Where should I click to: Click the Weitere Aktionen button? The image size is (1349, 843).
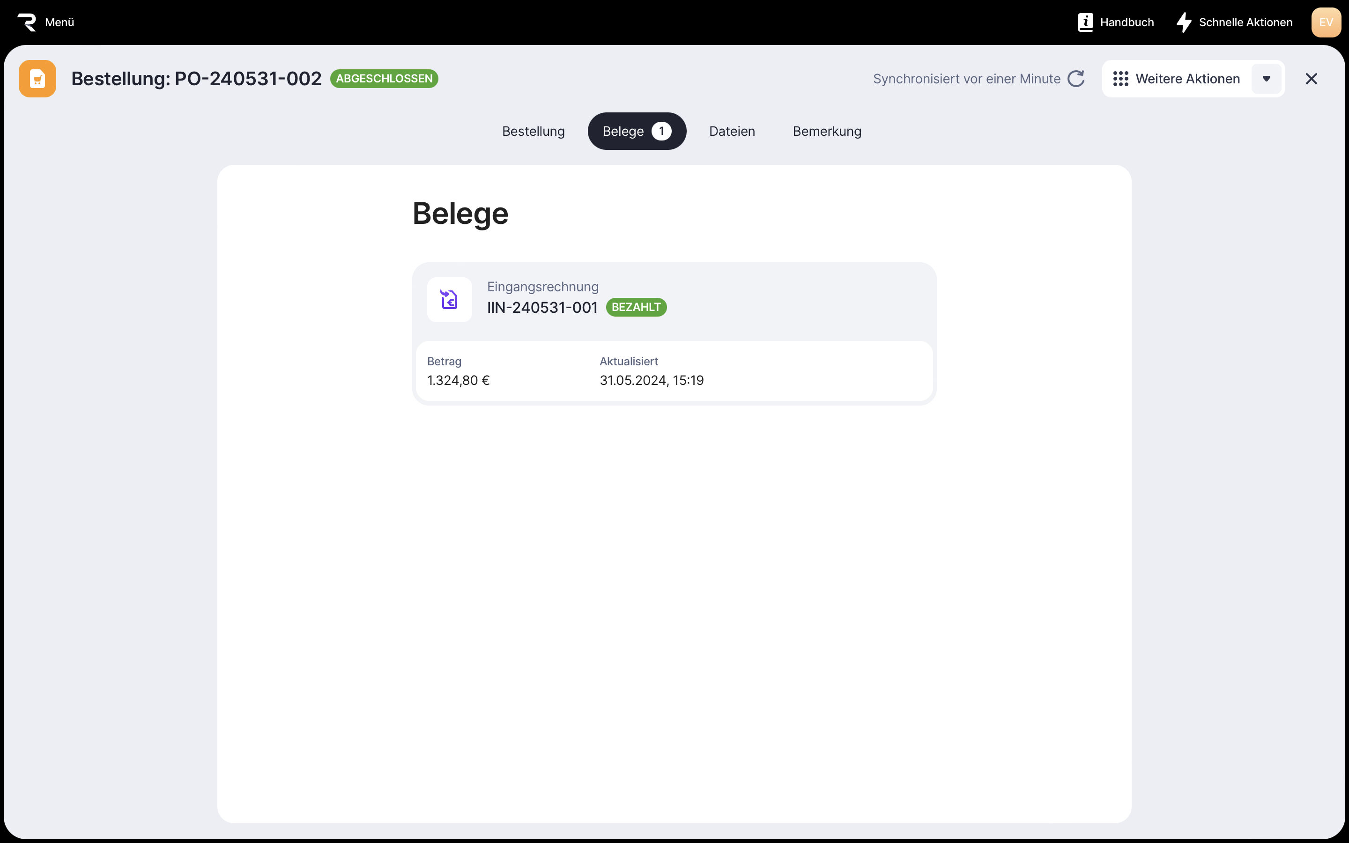pos(1187,79)
